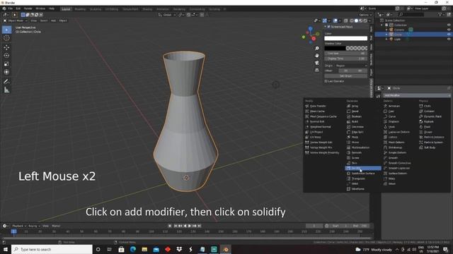This screenshot has height=254, width=453.
Task: Click the timeline play button
Action: point(190,226)
